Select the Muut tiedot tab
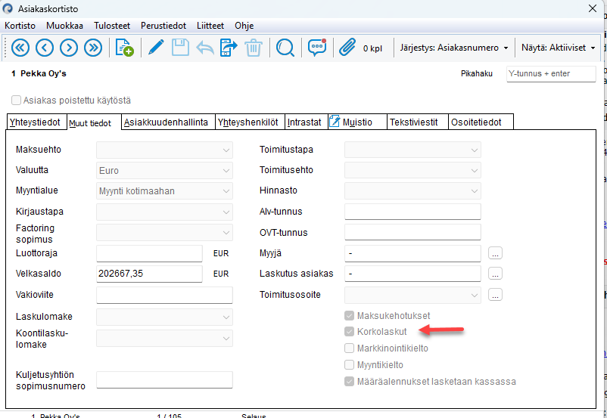Screen dimensions: 607x418 point(94,122)
